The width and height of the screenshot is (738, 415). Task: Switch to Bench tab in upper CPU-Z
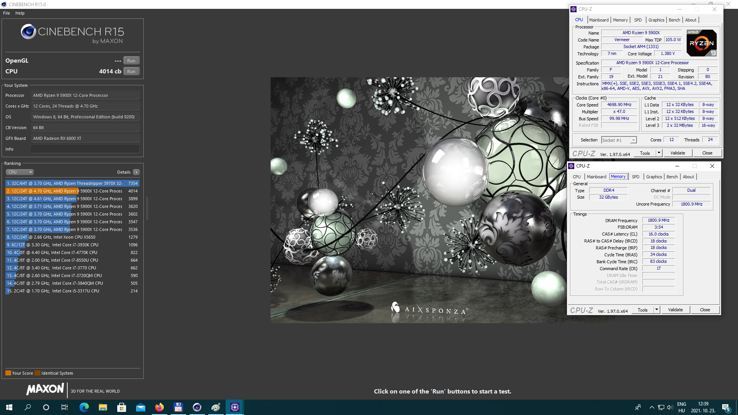[x=675, y=20]
